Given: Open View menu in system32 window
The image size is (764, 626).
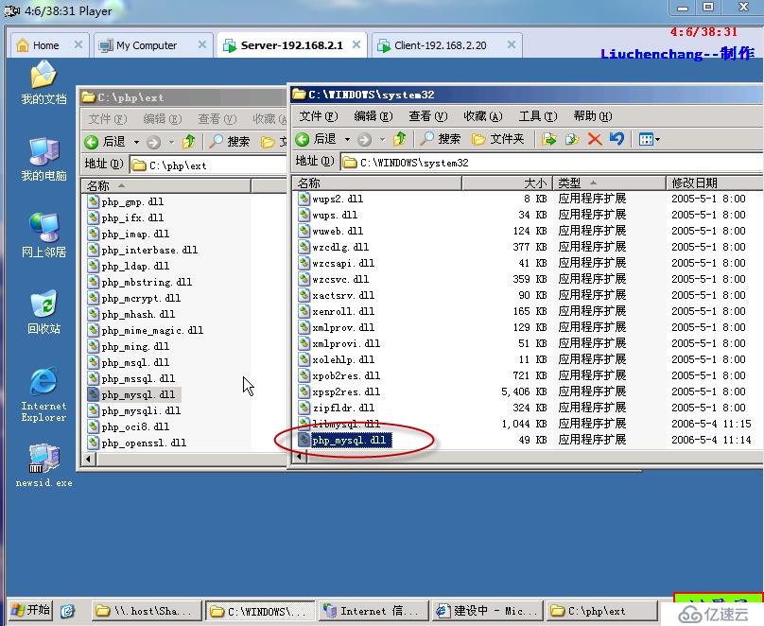Looking at the screenshot, I should 427,116.
